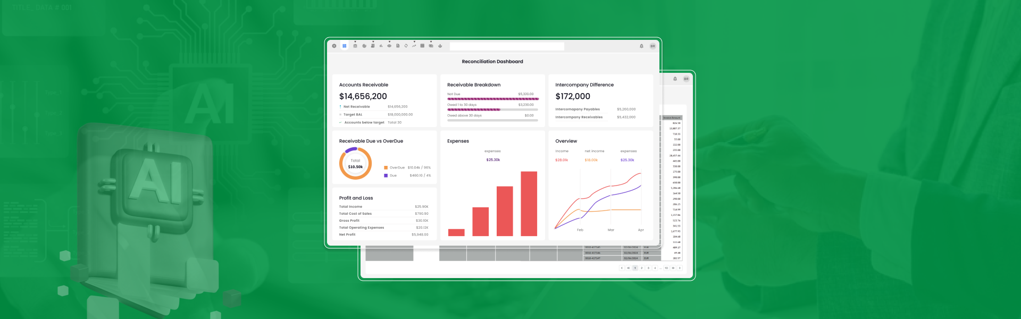Image resolution: width=1021 pixels, height=319 pixels.
Task: Select page 3 in pagination
Action: coord(648,268)
